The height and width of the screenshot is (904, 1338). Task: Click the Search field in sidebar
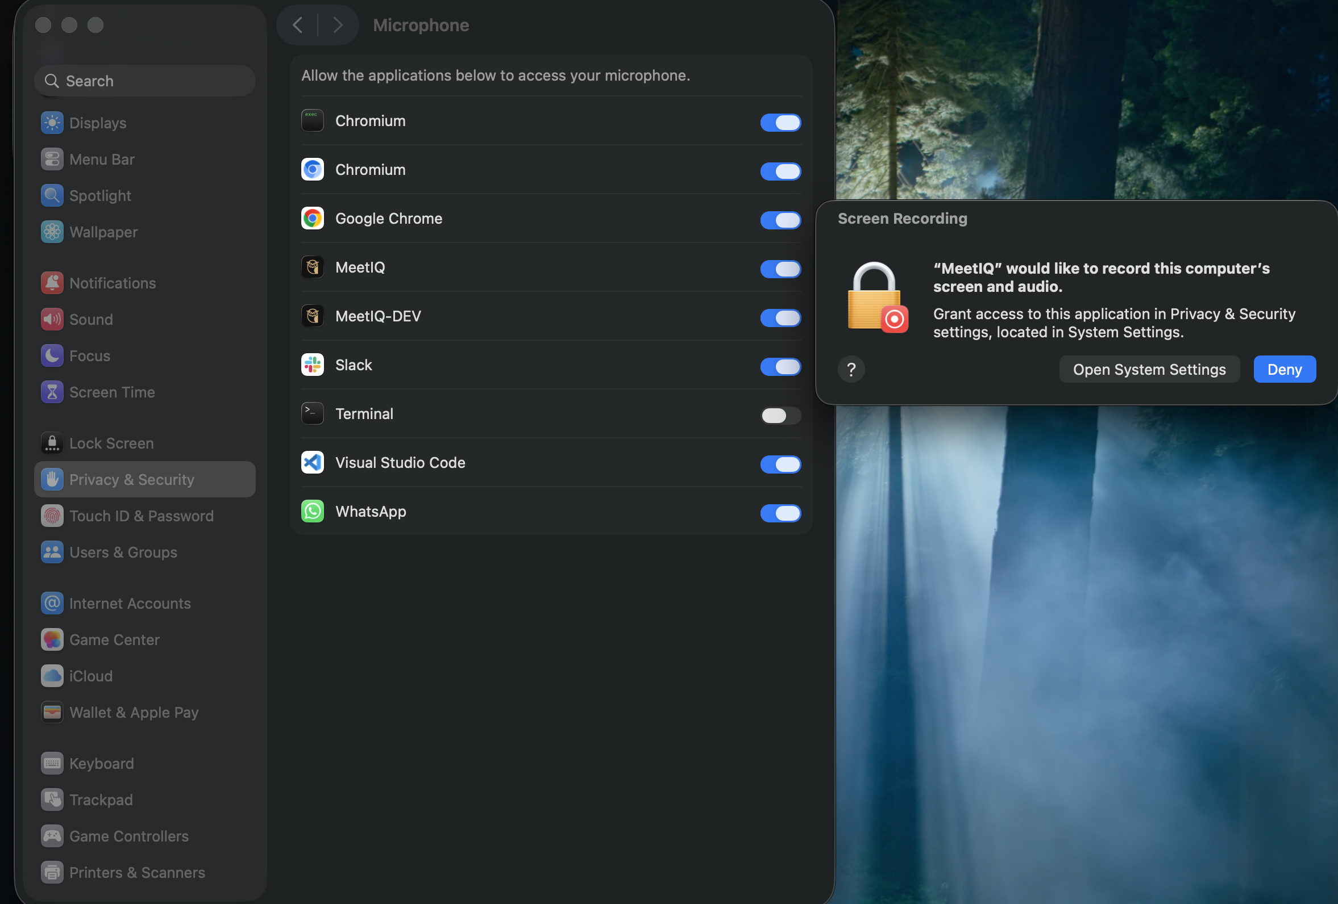144,81
